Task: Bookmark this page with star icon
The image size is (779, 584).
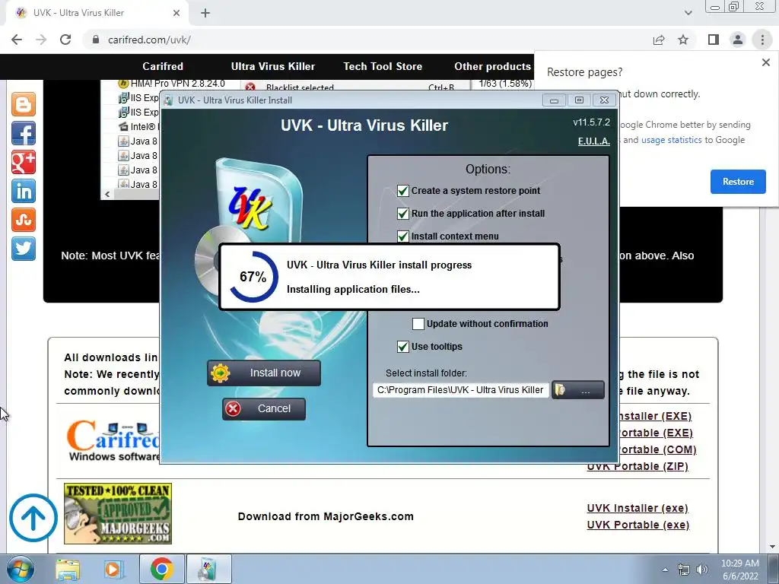Action: (683, 40)
